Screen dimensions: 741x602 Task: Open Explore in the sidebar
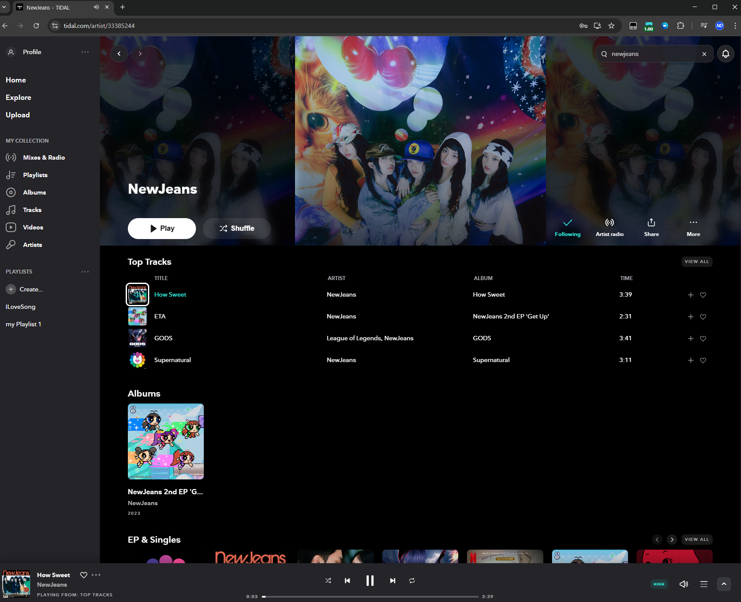tap(18, 97)
